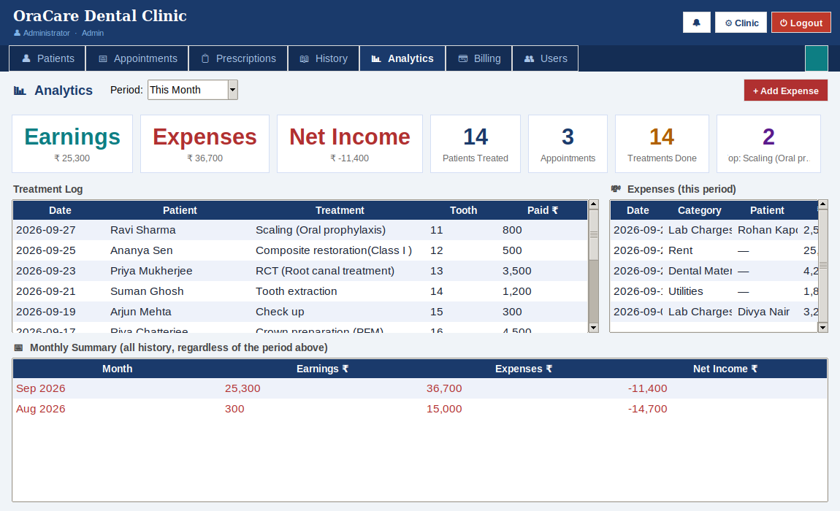Click Treatment Log scrollbar up arrow
Viewport: 840px width, 511px height.
point(593,204)
